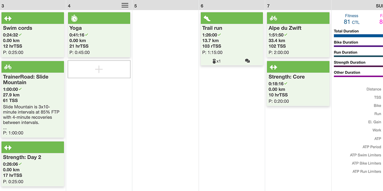The image size is (383, 191).
Task: Click the Fitness 81 CTL summary
Action: pyautogui.click(x=351, y=19)
